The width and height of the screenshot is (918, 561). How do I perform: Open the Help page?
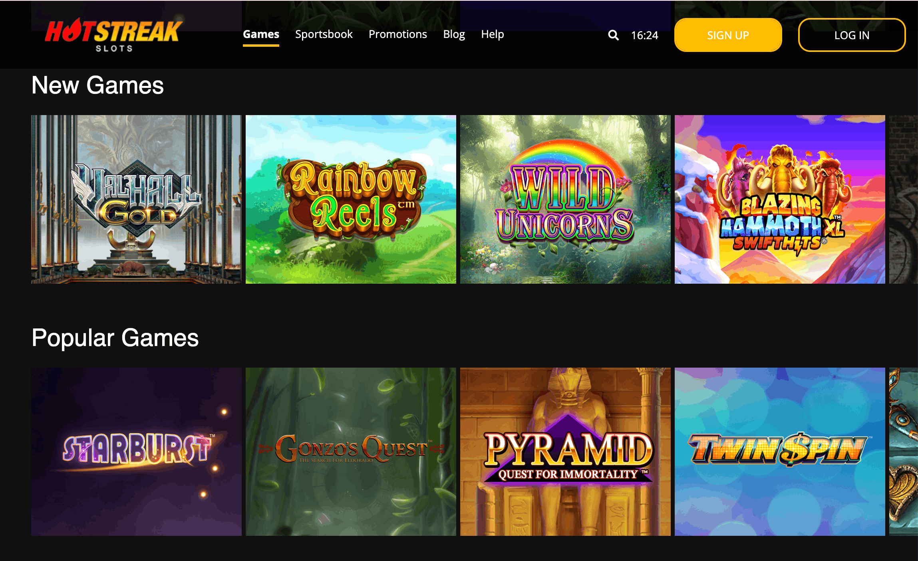click(492, 34)
